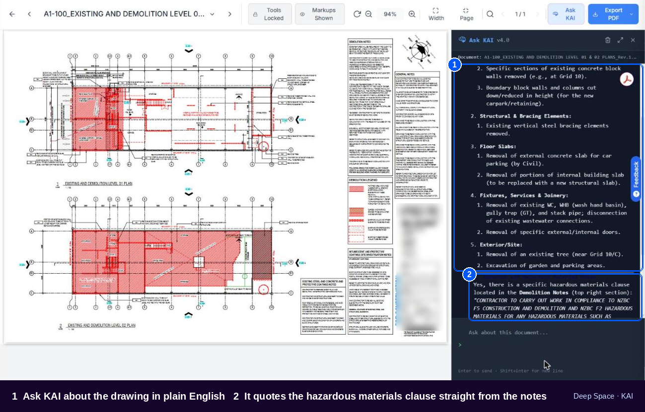Open the A1-100 document title dropdown

[212, 14]
